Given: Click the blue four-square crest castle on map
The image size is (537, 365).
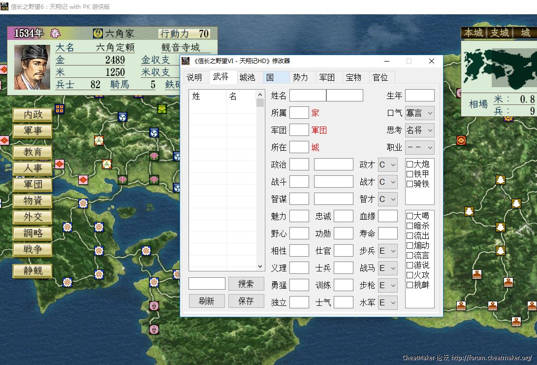Looking at the screenshot, I should (60, 109).
